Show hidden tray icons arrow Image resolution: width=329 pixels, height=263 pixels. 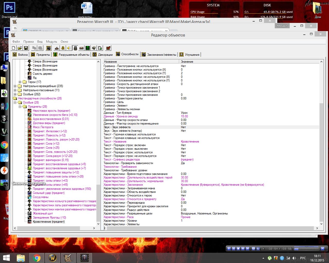[263, 258]
